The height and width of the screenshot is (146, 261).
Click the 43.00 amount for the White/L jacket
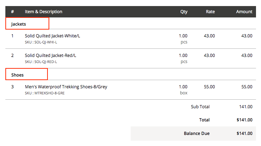(x=247, y=36)
